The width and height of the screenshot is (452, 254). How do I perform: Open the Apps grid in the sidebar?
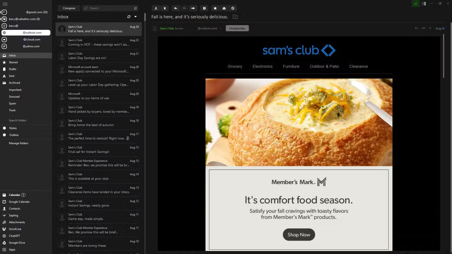tap(12, 250)
